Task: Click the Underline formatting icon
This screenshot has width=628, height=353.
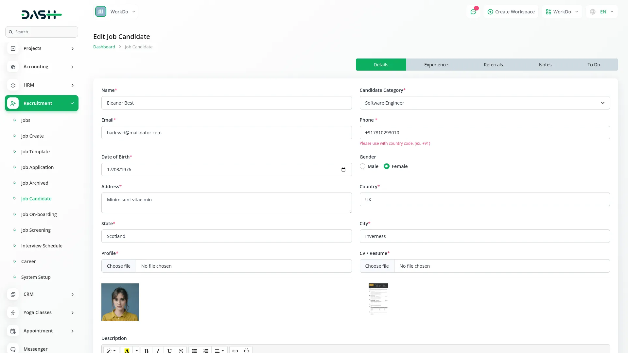Action: click(x=169, y=350)
